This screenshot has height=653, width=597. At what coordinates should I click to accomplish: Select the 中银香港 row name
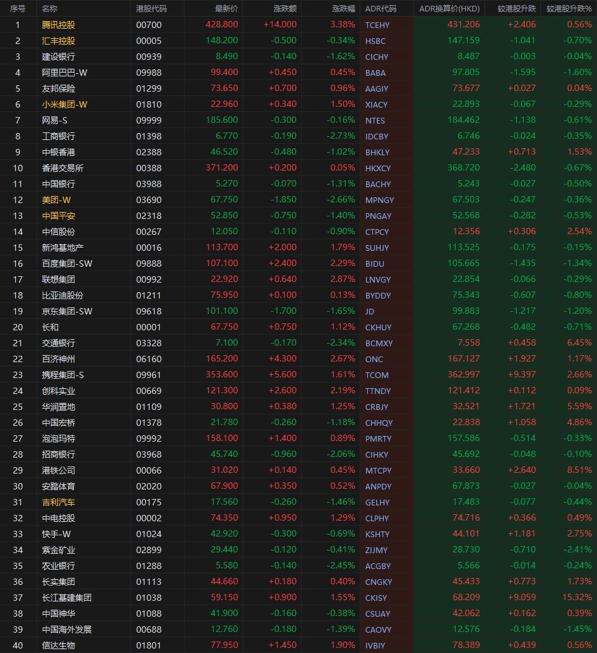pos(59,152)
